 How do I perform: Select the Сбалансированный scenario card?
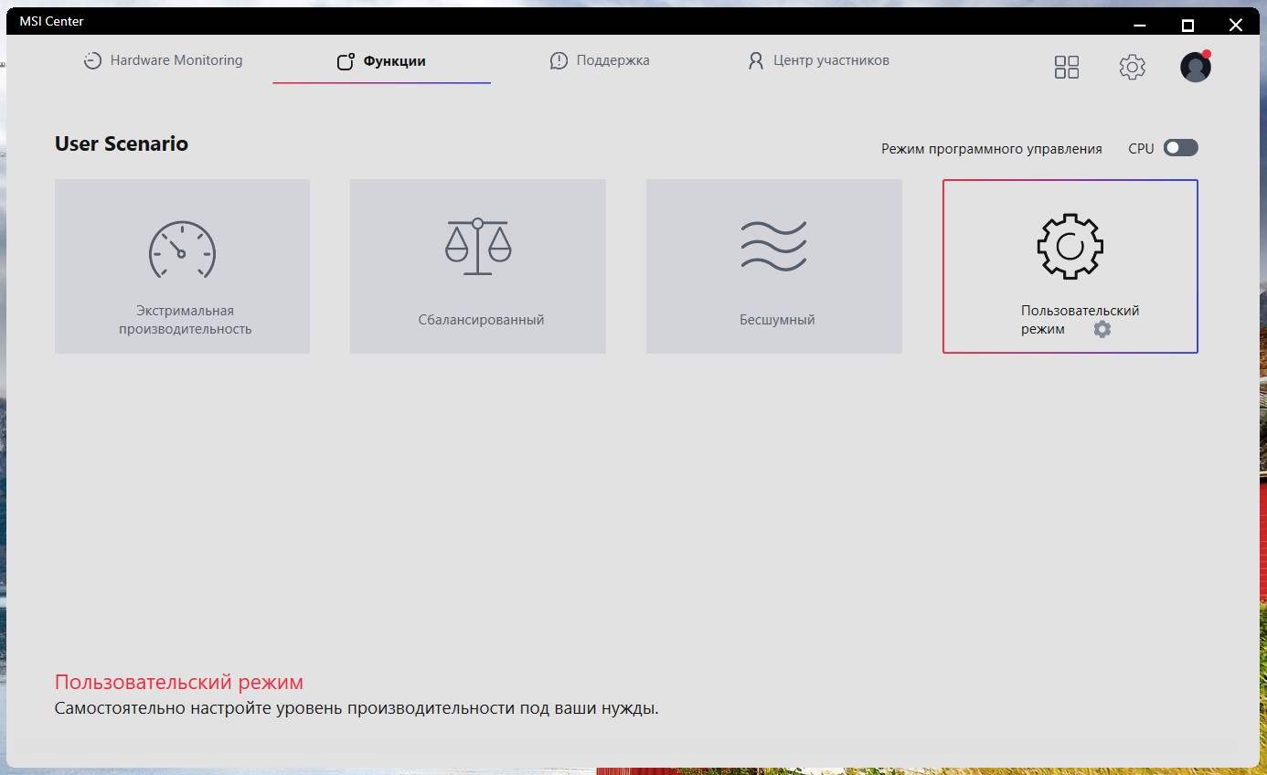[478, 266]
